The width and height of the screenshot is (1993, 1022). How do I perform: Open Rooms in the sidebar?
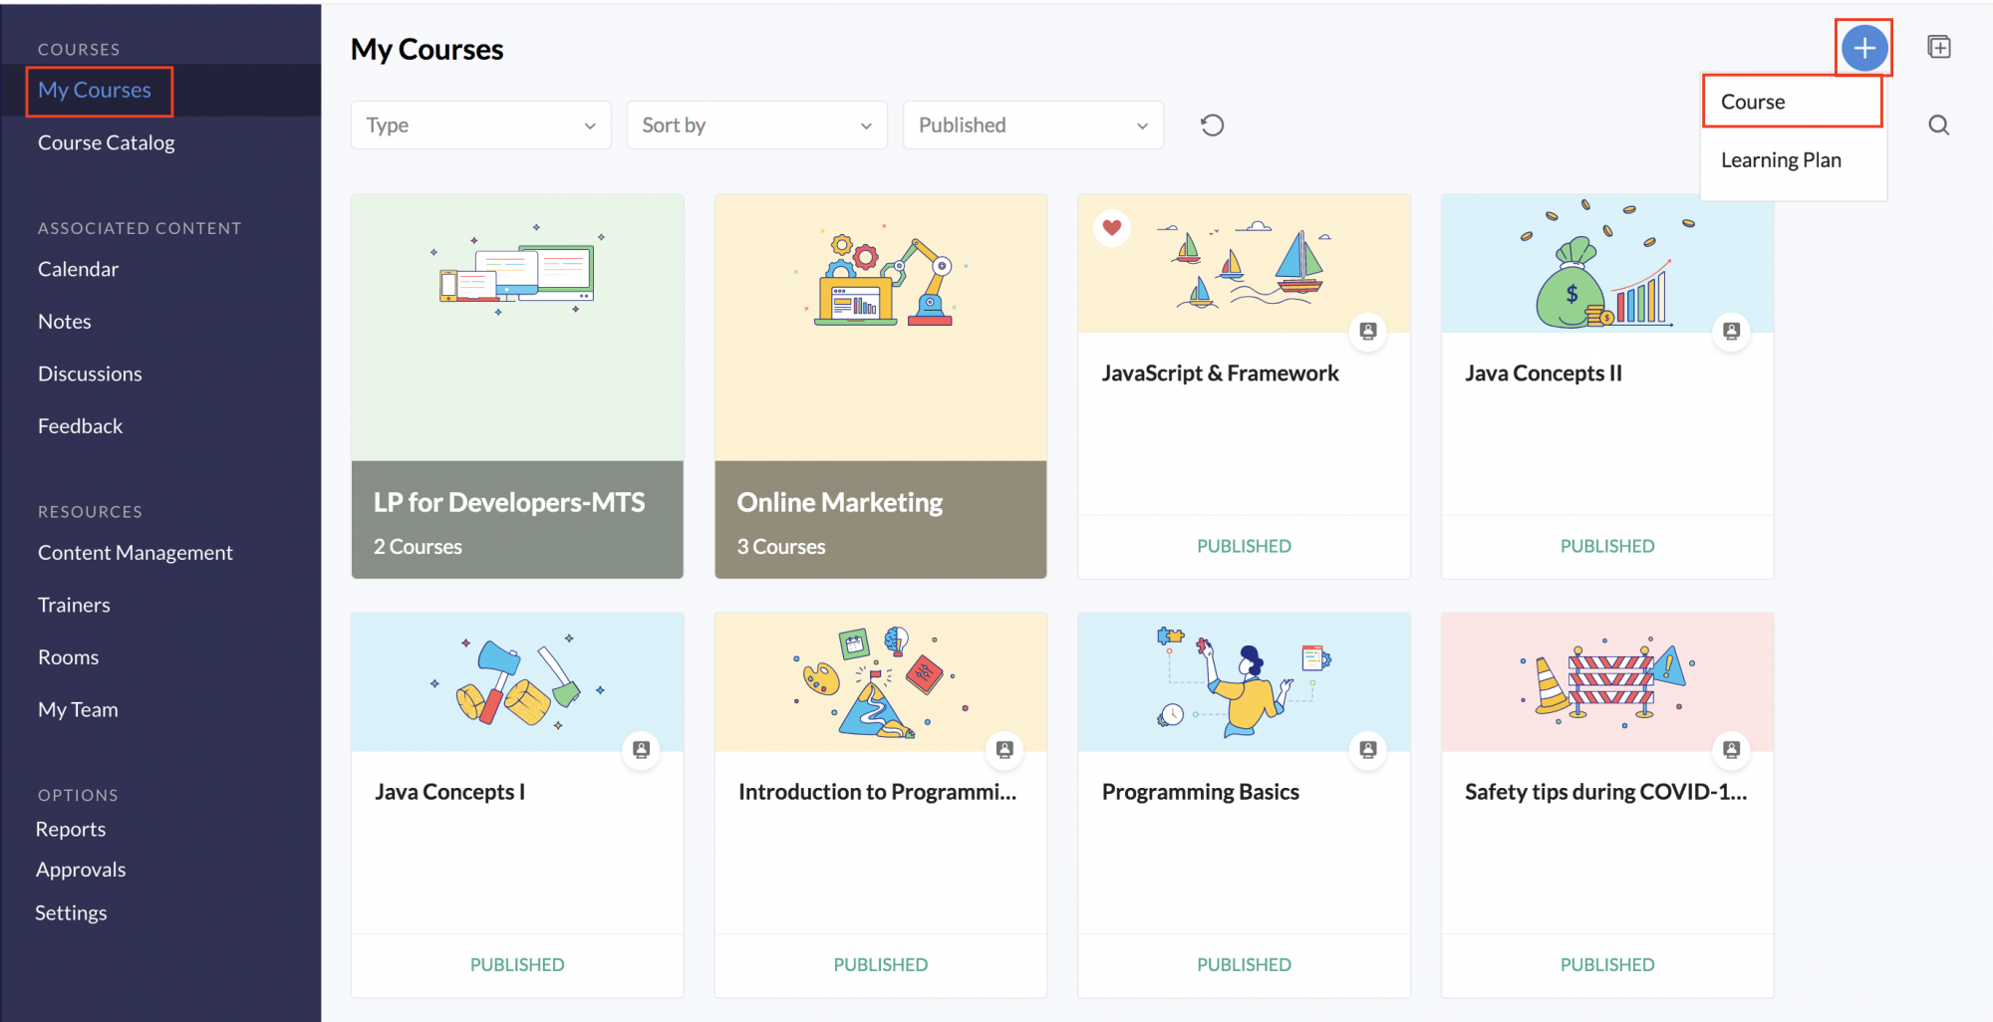[68, 657]
